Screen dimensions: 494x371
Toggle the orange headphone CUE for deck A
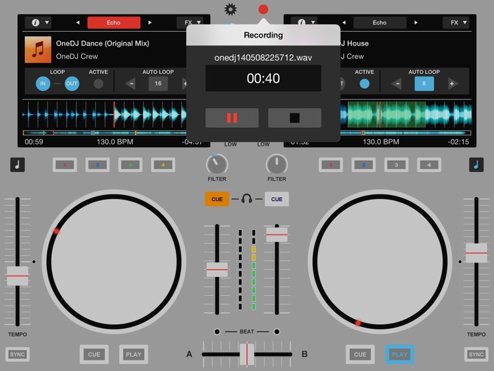click(217, 199)
